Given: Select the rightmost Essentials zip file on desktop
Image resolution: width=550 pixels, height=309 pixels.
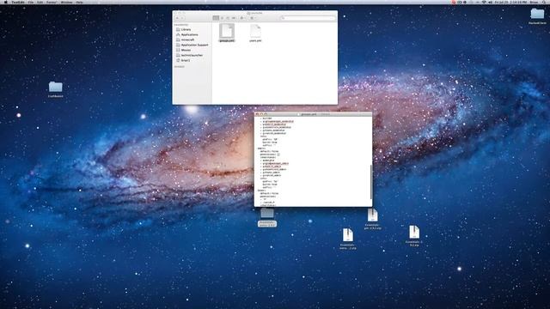Looking at the screenshot, I should pyautogui.click(x=414, y=236).
